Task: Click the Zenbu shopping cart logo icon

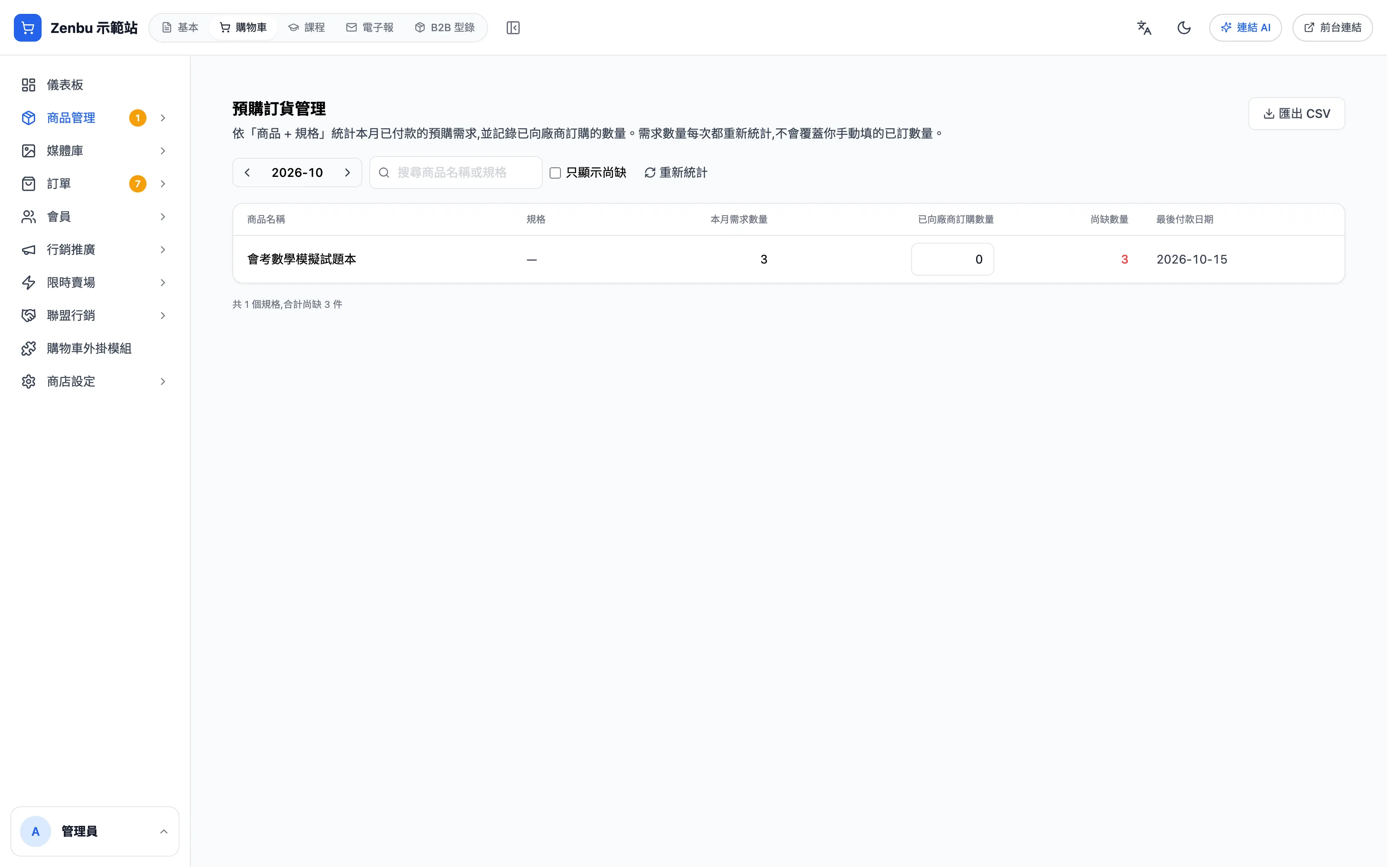Action: (27, 27)
